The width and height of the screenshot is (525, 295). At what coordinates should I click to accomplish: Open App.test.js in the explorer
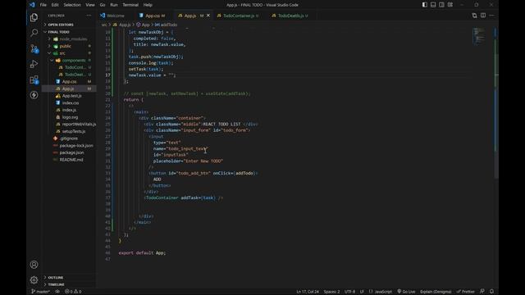71,96
